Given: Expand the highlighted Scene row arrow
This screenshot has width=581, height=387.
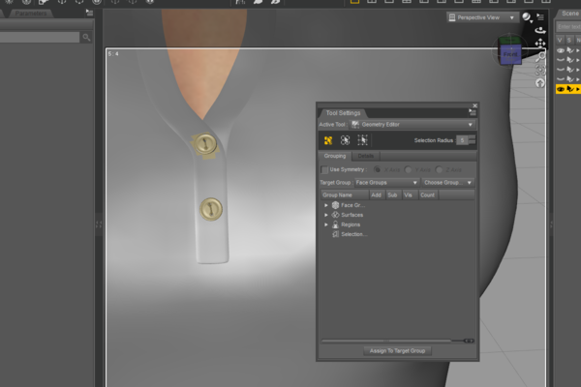Looking at the screenshot, I should pos(578,89).
